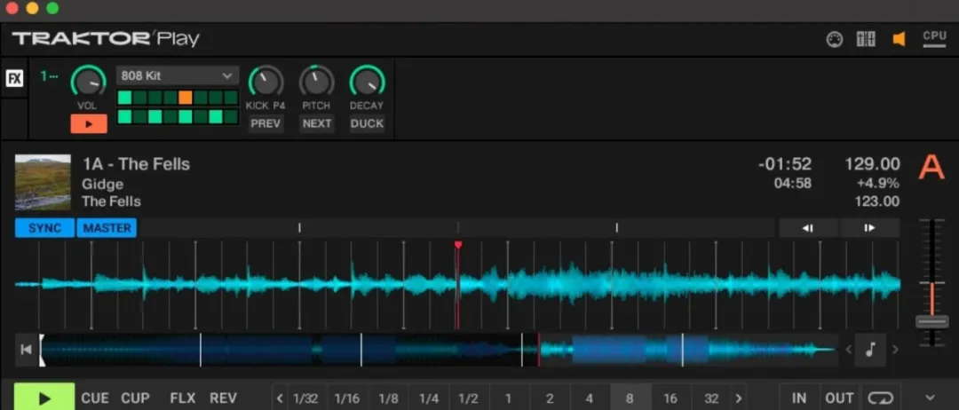Select 1/32 loop size
The image size is (959, 410).
pyautogui.click(x=305, y=399)
